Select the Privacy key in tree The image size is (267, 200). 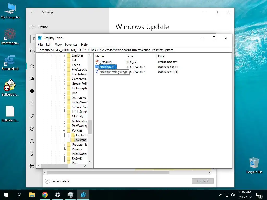77,149
